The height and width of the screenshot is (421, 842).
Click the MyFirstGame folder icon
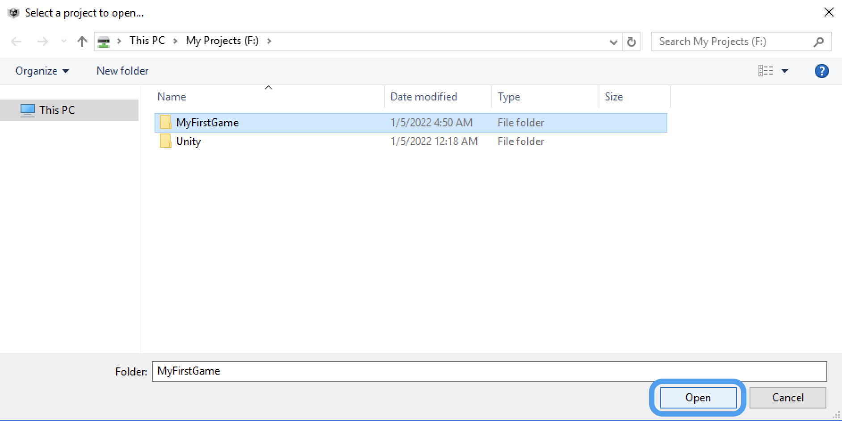165,122
